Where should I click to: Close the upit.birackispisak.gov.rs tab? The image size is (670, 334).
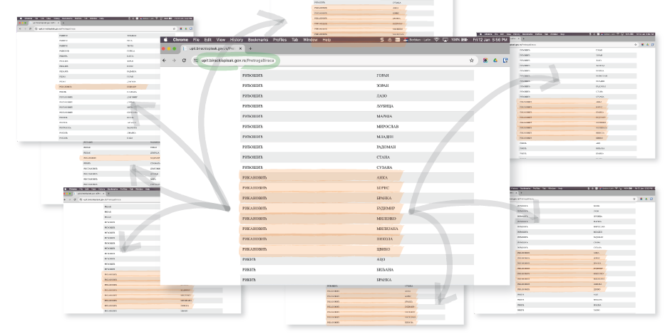point(240,48)
